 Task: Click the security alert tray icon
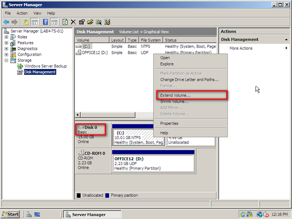pyautogui.click(x=250, y=214)
